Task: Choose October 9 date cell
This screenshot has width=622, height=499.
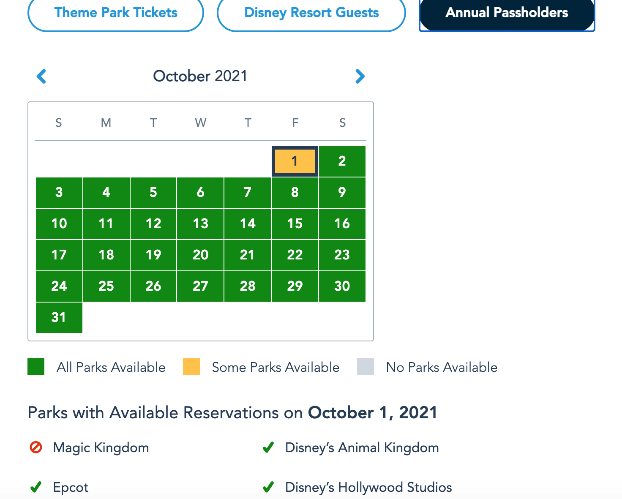Action: pyautogui.click(x=342, y=193)
